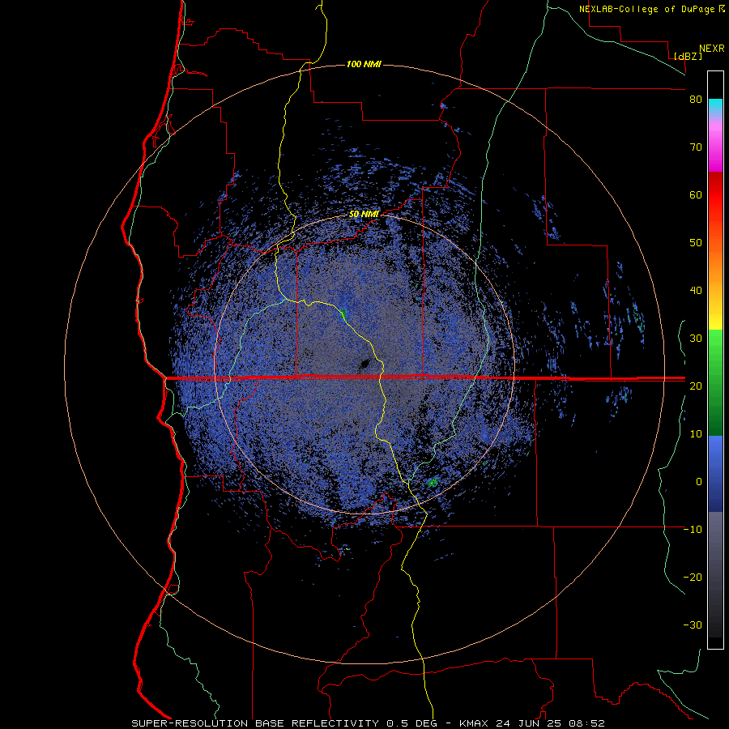
Task: Click the black radar site spot at map center
Action: pyautogui.click(x=365, y=364)
